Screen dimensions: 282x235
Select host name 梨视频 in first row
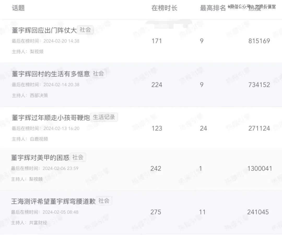[37, 52]
